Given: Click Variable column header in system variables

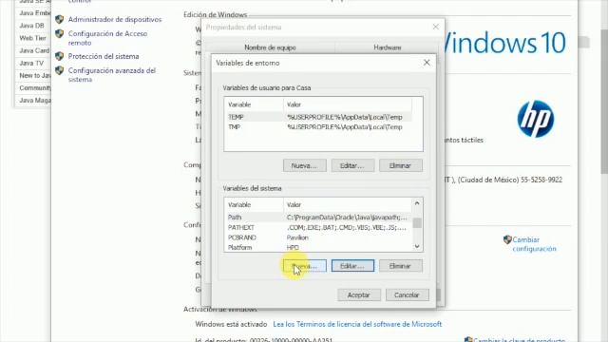Looking at the screenshot, I should (254, 205).
